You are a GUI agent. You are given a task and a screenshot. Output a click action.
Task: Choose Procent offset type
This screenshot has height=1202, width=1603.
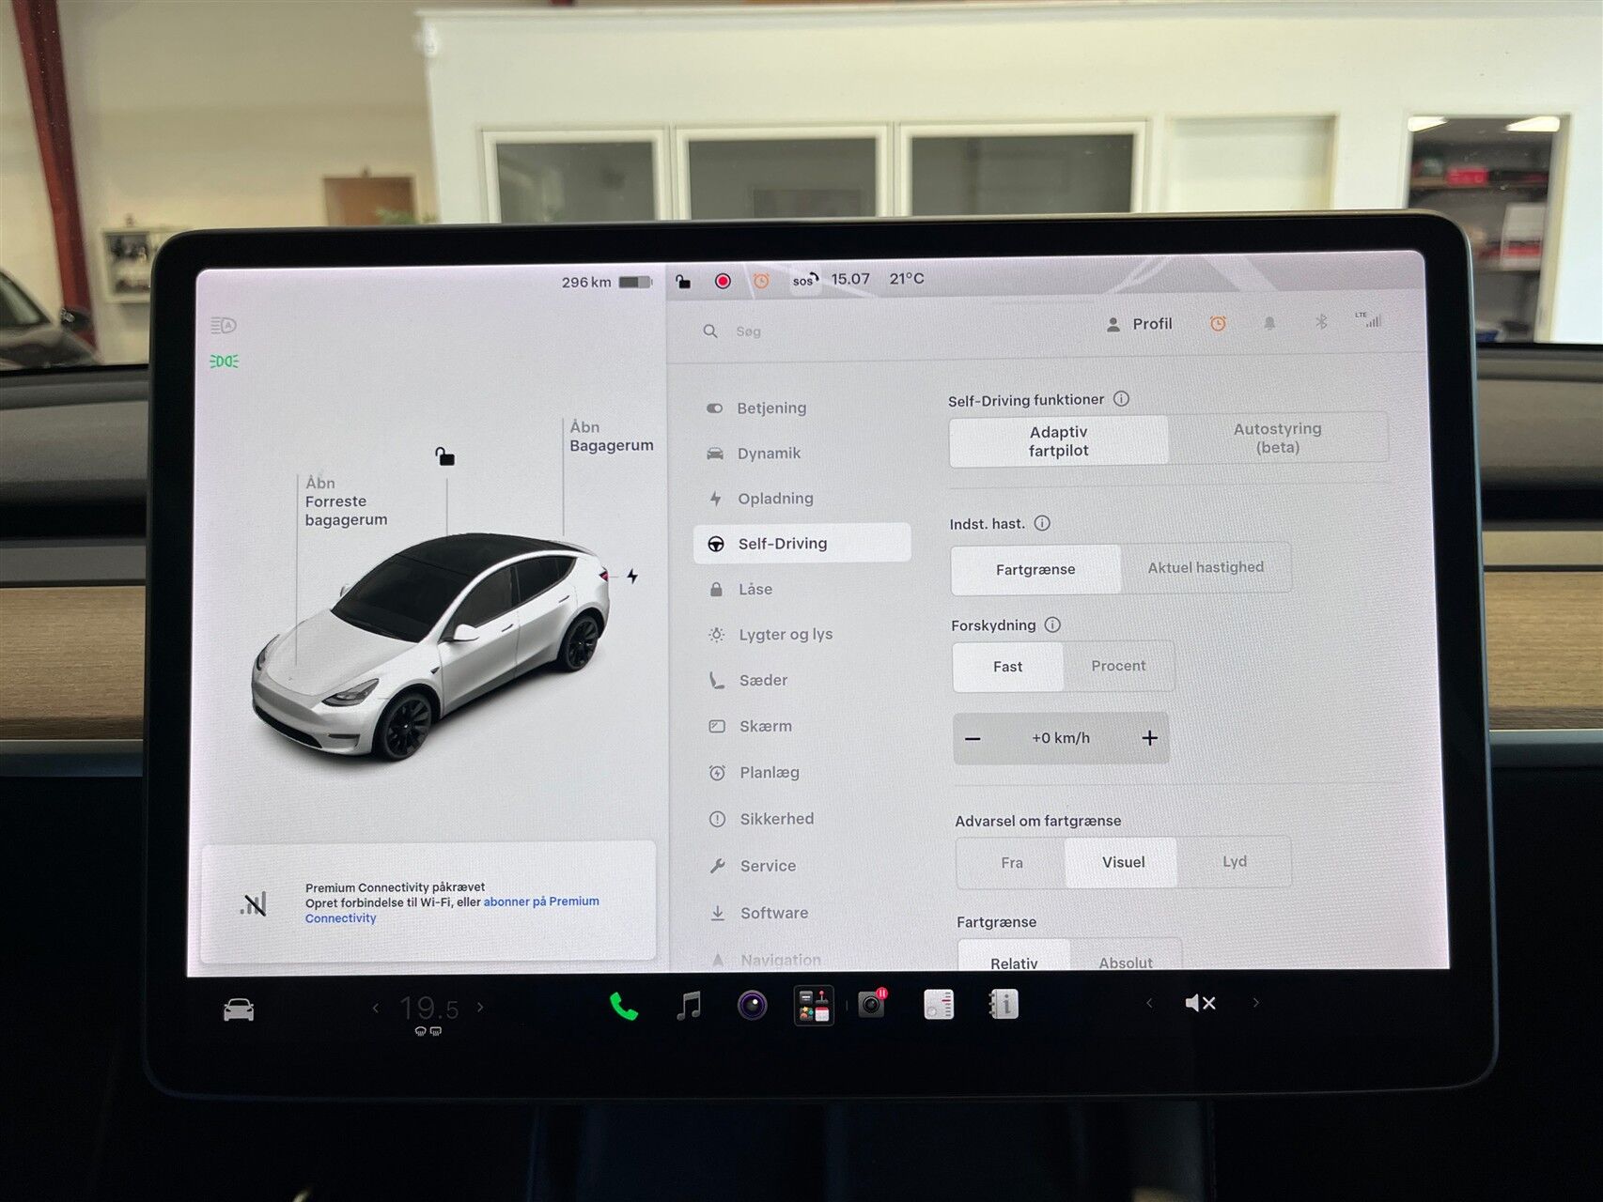[x=1118, y=666]
